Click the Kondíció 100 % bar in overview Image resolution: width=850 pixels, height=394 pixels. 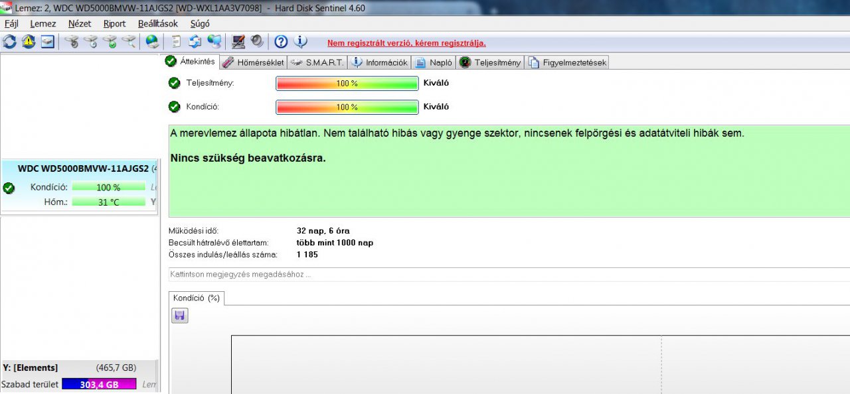coord(347,107)
